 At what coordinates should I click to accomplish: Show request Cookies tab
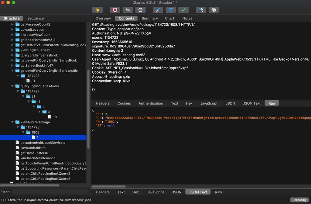click(x=124, y=103)
